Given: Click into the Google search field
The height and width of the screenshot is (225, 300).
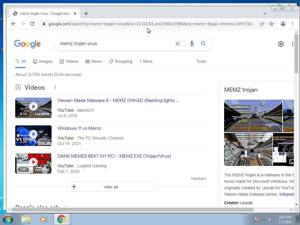Looking at the screenshot, I should point(115,44).
